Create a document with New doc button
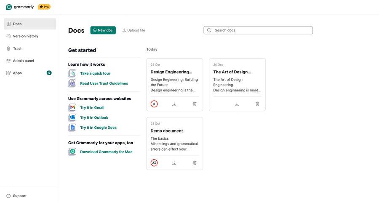Screen dimensions: 379x203 (x=103, y=30)
